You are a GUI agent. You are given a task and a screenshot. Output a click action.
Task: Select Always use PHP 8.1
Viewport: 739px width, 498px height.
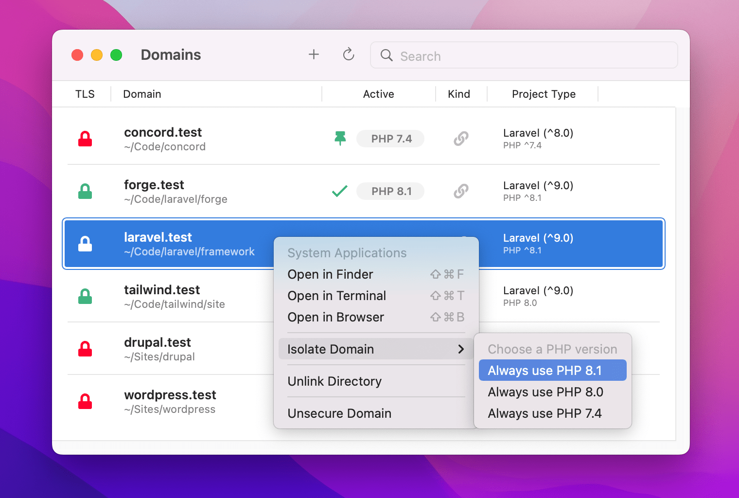coord(553,371)
